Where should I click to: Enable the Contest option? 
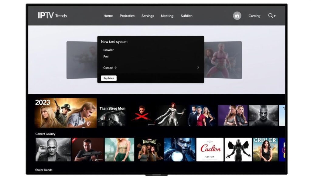[x=108, y=68]
